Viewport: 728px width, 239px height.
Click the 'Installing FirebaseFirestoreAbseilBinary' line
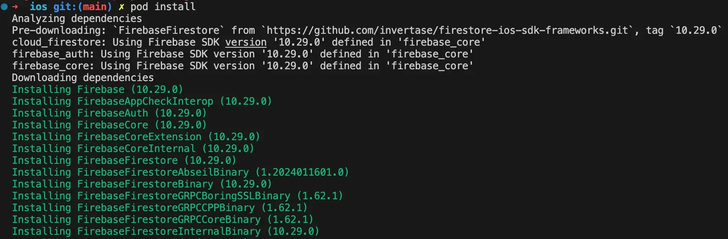(180, 172)
